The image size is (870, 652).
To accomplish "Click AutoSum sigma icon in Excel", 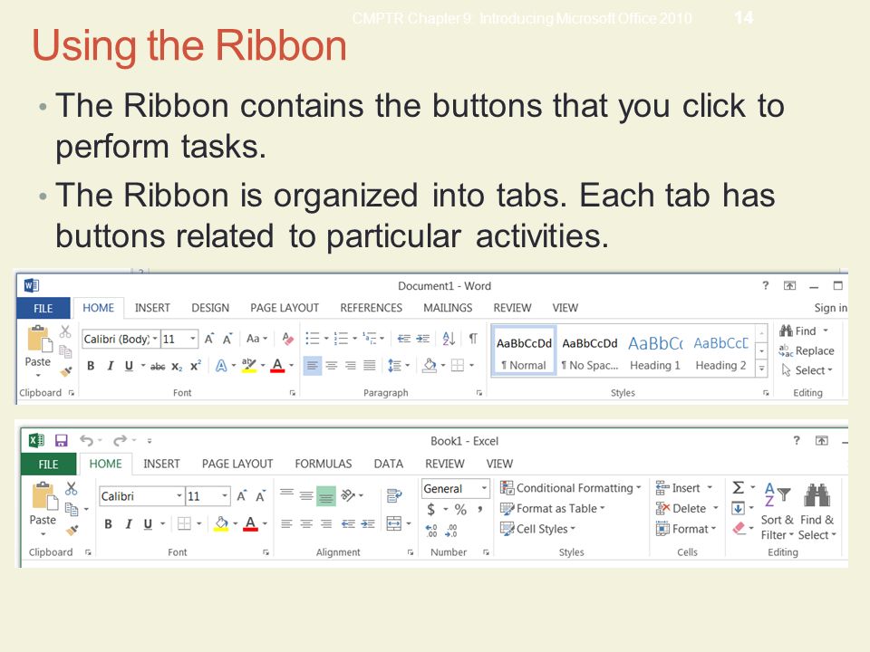I will (x=738, y=488).
